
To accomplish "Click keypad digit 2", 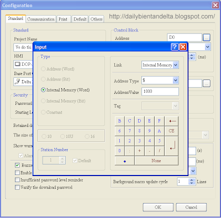I will (129, 141).
